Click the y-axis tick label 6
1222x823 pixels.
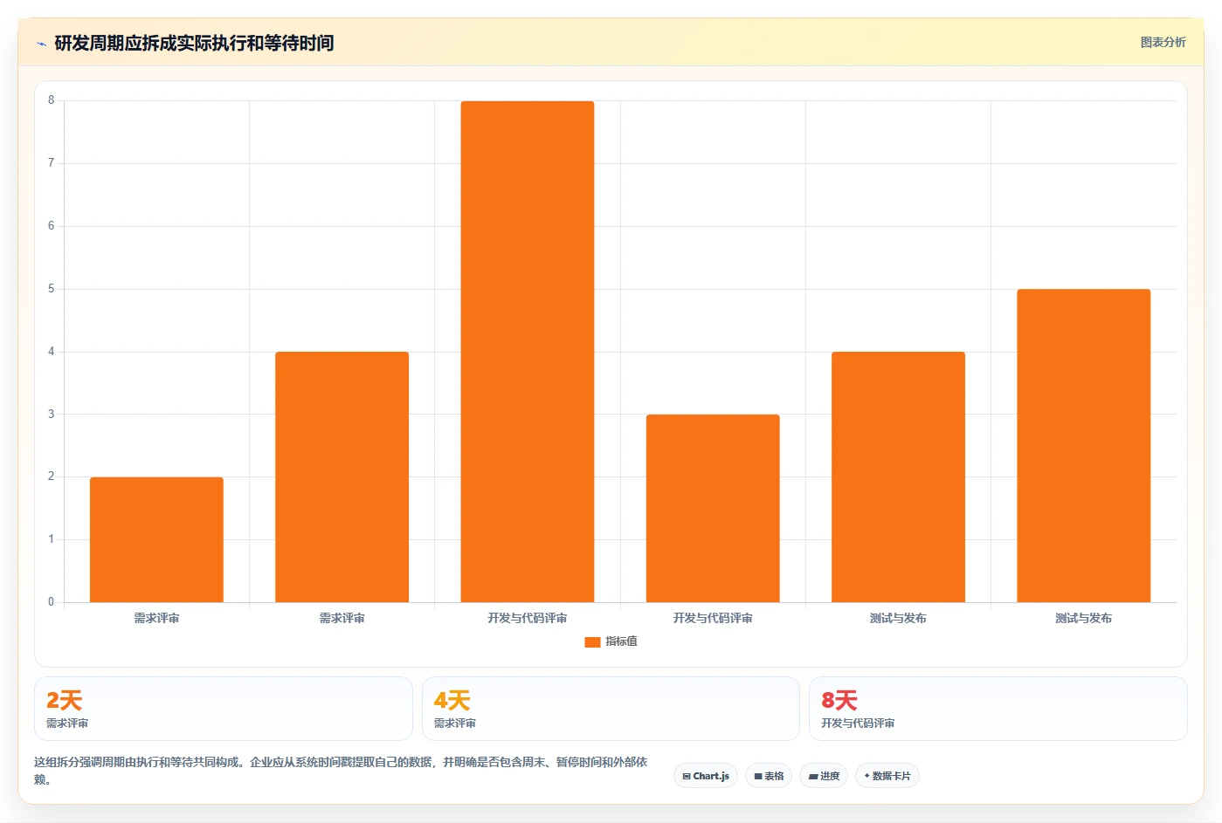click(51, 226)
